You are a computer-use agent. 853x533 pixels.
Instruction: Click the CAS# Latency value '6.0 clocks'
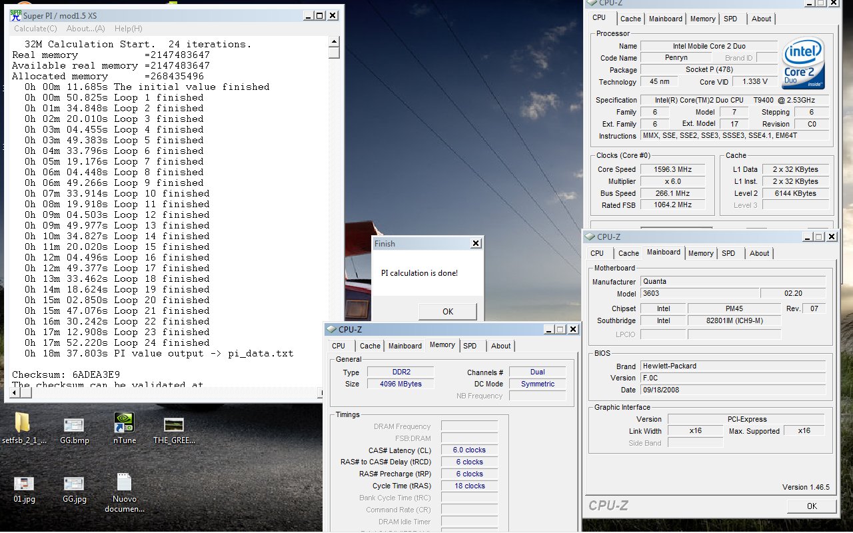click(x=469, y=450)
